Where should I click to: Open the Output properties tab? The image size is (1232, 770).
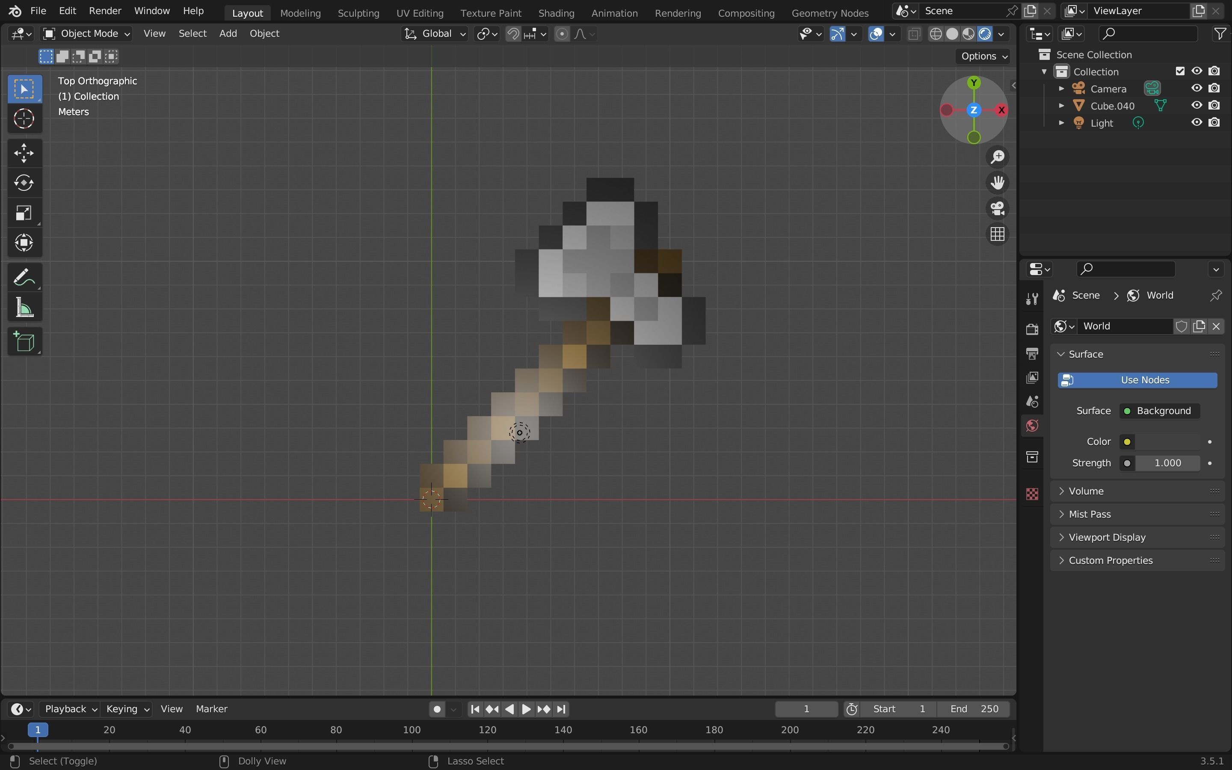tap(1032, 353)
